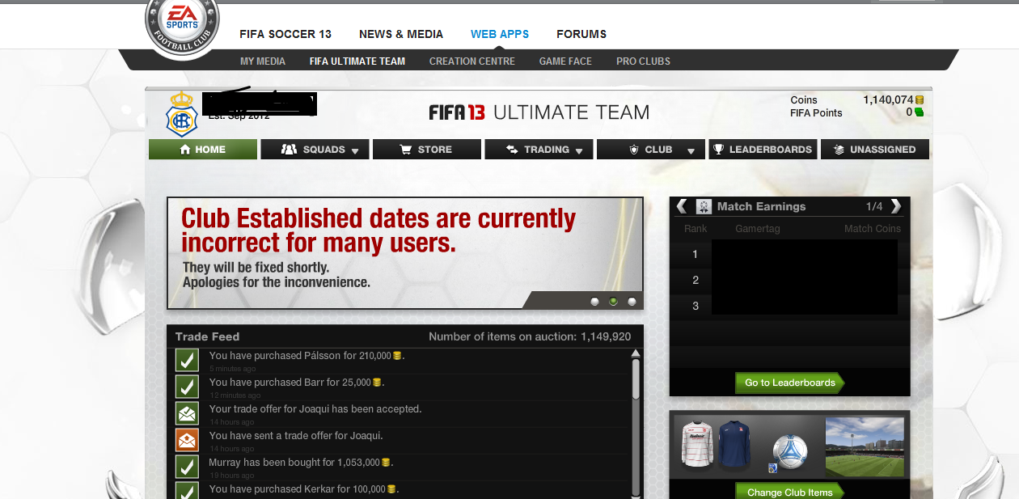
Task: Click the Match Coins column header
Action: [873, 229]
